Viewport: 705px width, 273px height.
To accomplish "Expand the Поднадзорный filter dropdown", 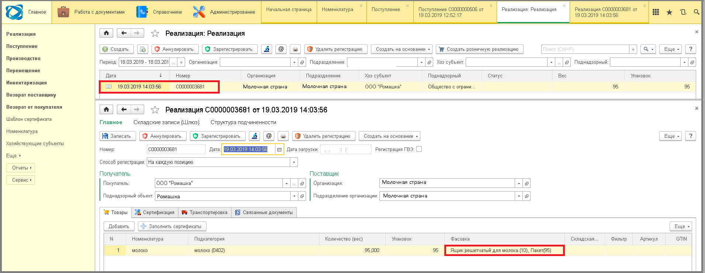I will pyautogui.click(x=684, y=62).
